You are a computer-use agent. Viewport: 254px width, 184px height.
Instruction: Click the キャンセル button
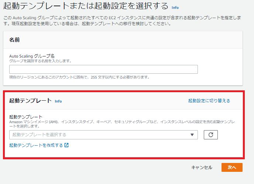202,167
